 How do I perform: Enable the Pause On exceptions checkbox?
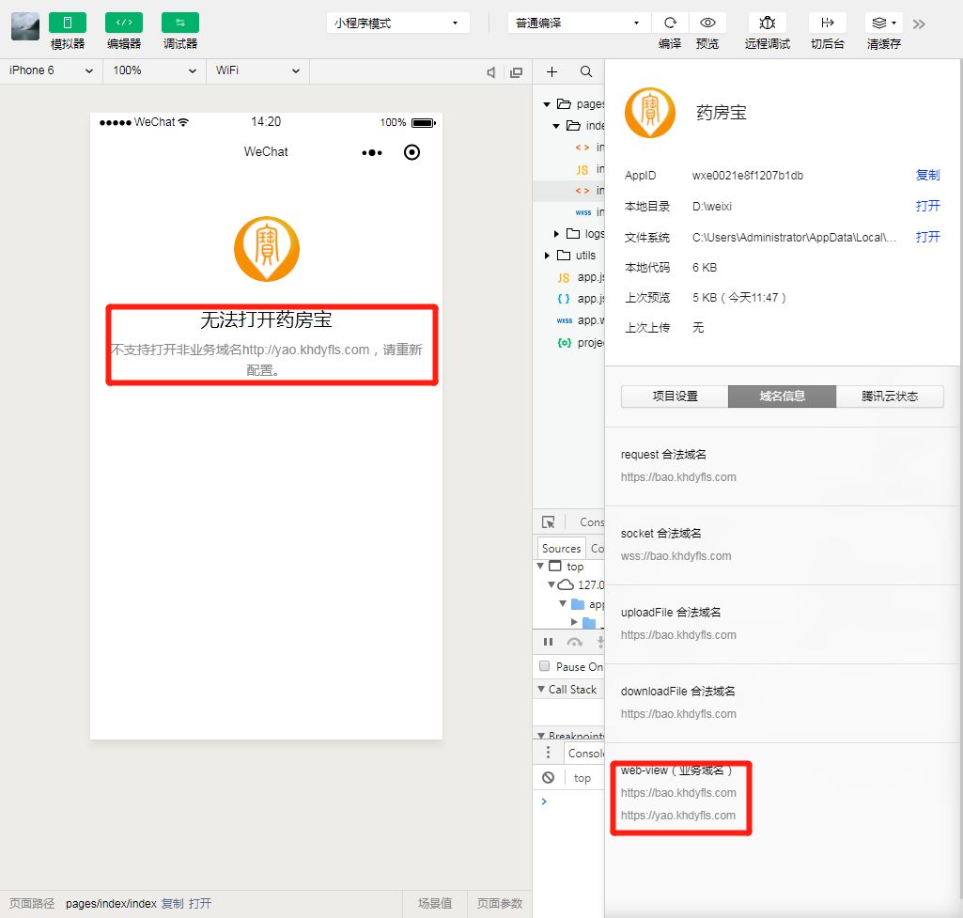tap(544, 665)
